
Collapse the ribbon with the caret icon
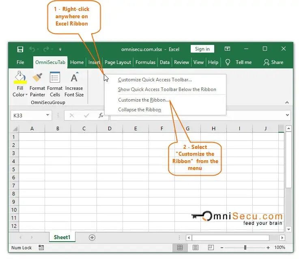(287, 102)
